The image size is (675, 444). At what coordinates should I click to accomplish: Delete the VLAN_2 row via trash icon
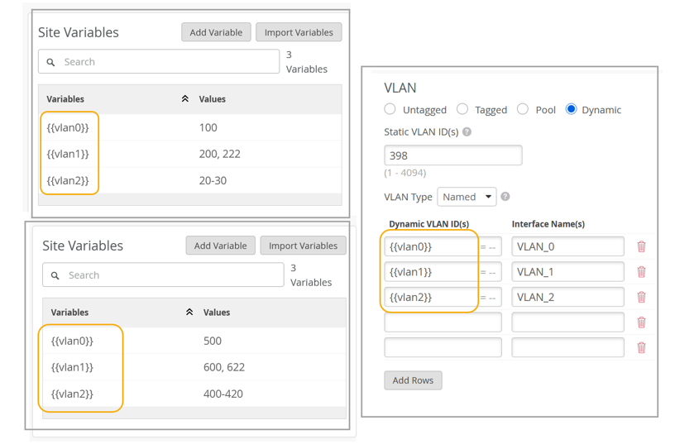tap(641, 297)
